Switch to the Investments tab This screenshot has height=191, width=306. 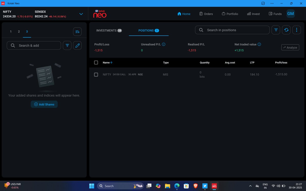tap(109, 31)
